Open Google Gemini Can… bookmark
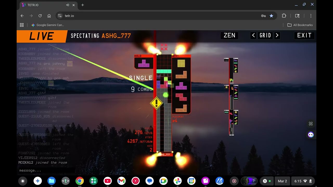The image size is (333, 187). pyautogui.click(x=48, y=25)
